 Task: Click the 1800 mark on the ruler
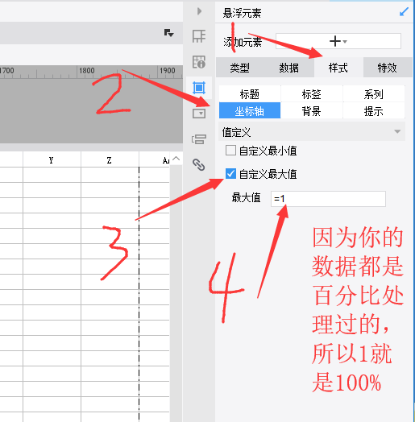[x=86, y=71]
